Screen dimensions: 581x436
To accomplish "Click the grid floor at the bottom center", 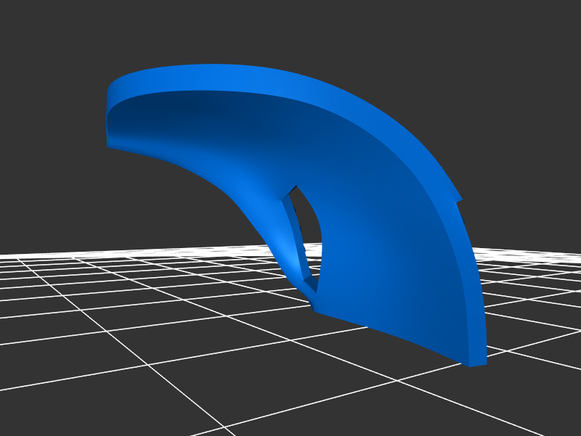I will pos(290,392).
